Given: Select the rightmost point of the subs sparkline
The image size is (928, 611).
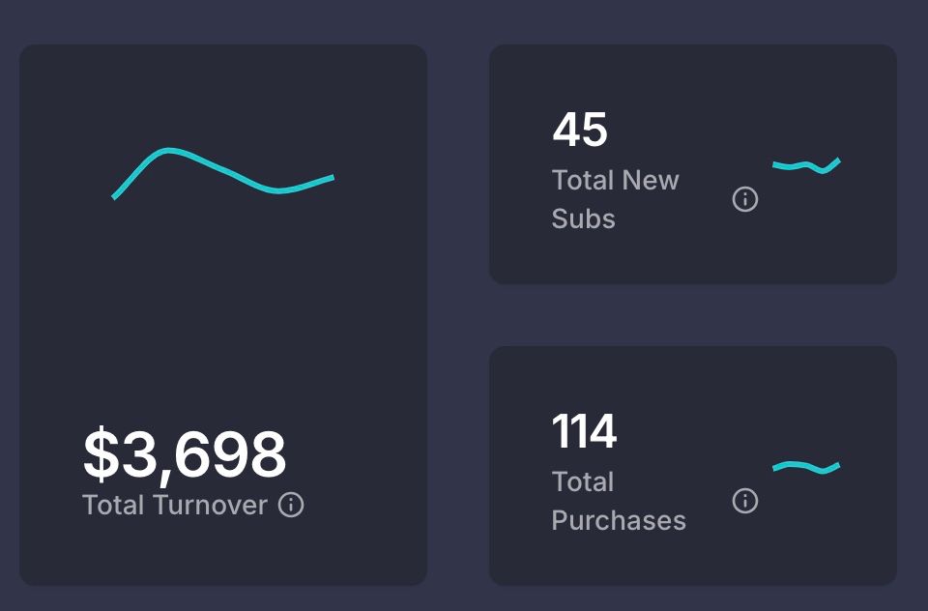Looking at the screenshot, I should tap(840, 158).
